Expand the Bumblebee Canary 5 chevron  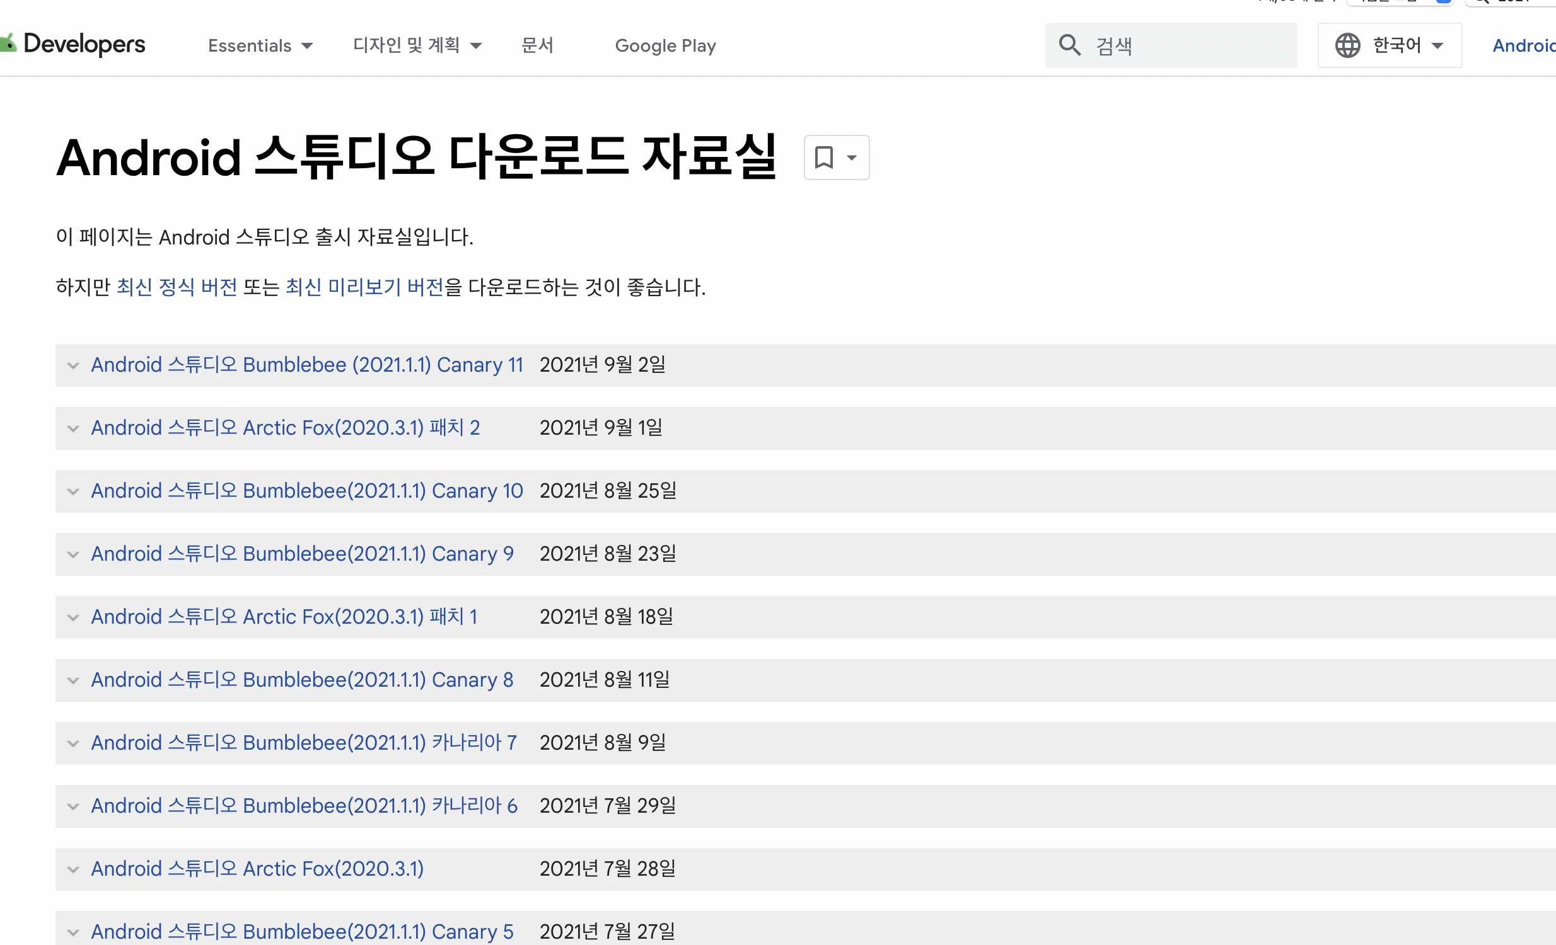73,932
